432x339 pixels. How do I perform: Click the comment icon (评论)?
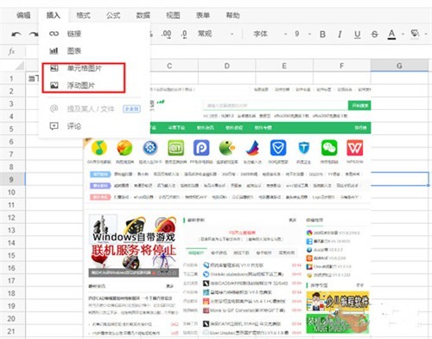click(54, 126)
